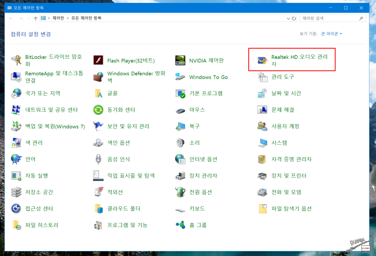The height and width of the screenshot is (256, 376).
Task: Open the 파일 히스토리 link
Action: tap(42, 225)
